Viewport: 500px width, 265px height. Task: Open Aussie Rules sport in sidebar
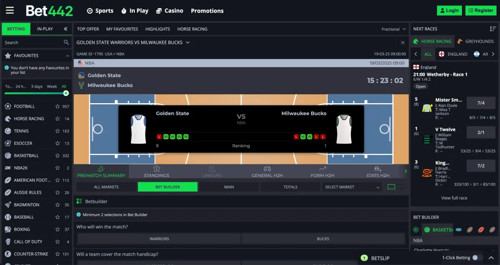point(27,193)
